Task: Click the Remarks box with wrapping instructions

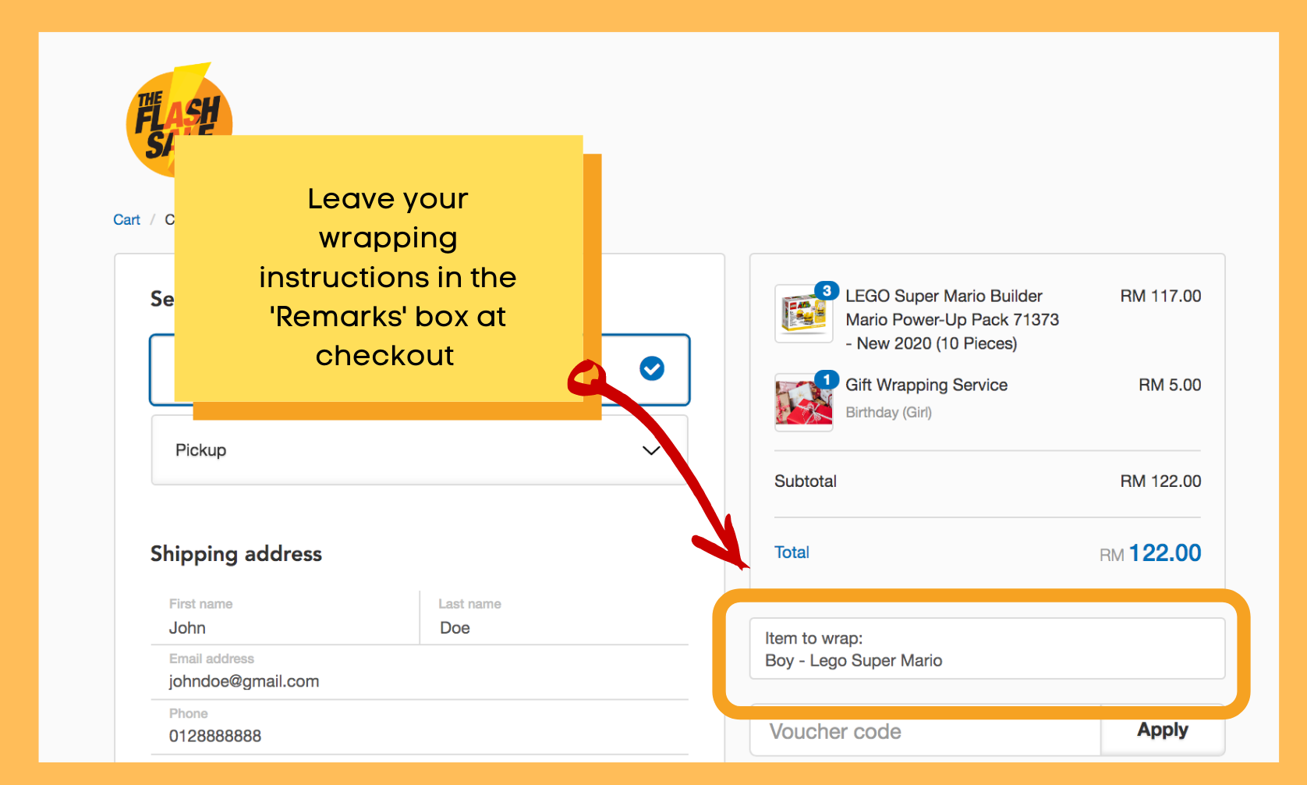Action: pos(986,649)
